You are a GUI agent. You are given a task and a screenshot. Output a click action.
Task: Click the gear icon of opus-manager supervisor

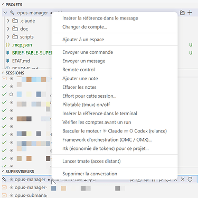pyautogui.click(x=4, y=180)
